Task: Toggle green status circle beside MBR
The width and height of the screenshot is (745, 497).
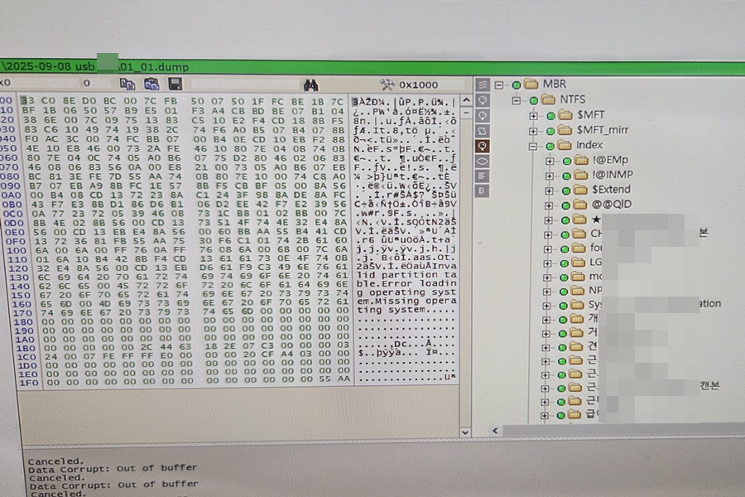Action: click(517, 84)
